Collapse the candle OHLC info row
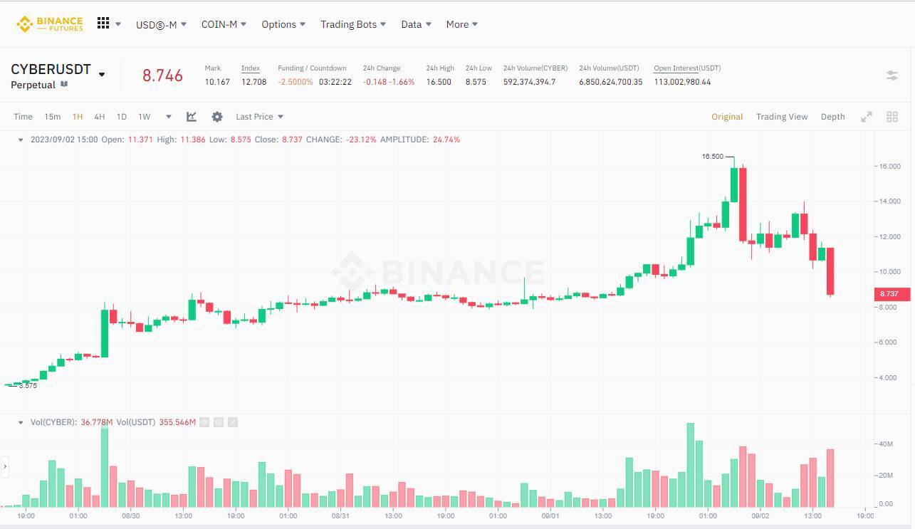915x529 pixels. (21, 140)
